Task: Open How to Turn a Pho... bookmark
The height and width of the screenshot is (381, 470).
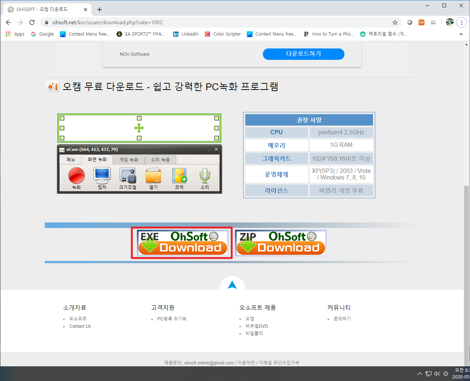Action: [329, 34]
